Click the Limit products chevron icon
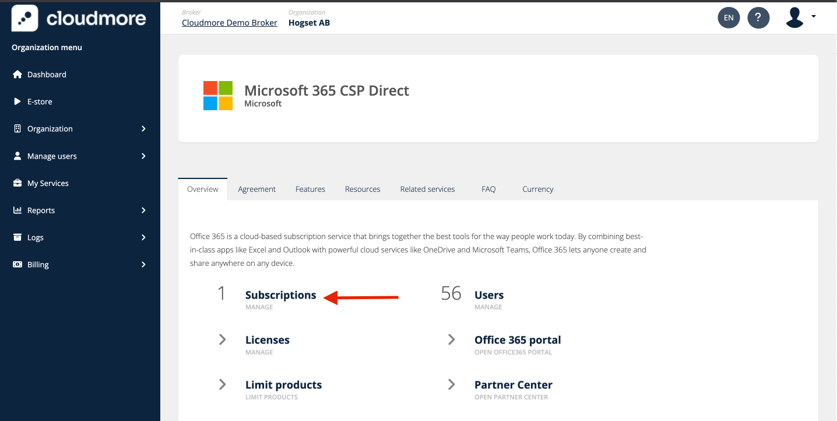This screenshot has width=837, height=421. click(222, 385)
